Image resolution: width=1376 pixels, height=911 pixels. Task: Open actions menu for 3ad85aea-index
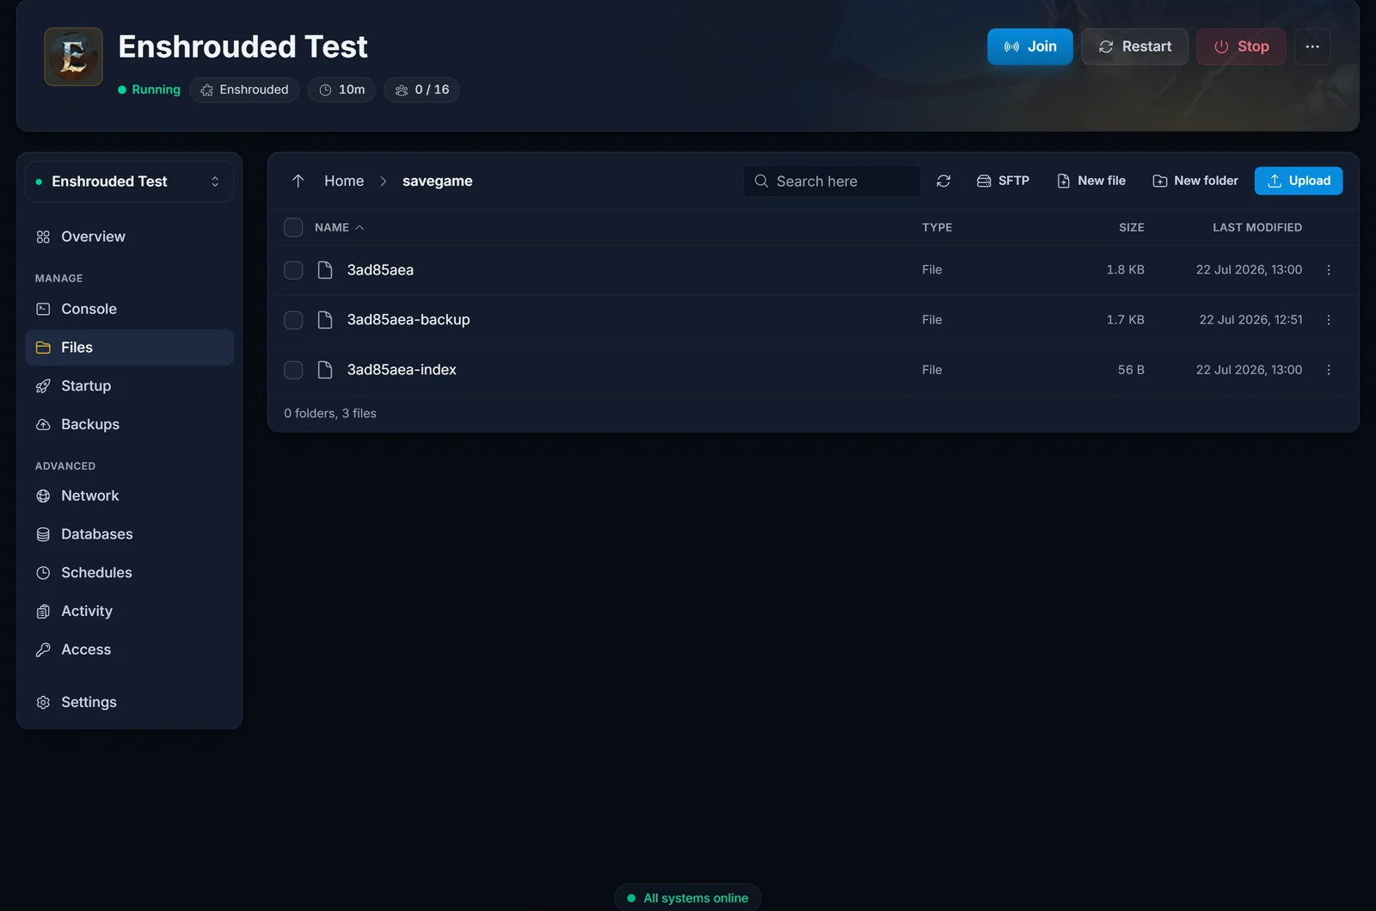tap(1329, 370)
